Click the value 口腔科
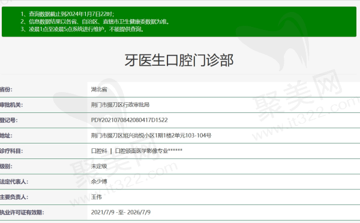Screen dimensions: 360x223 [99, 151]
